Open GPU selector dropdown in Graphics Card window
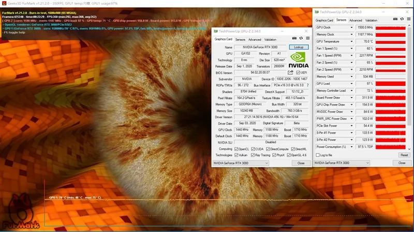The width and height of the screenshot is (414, 232). [241, 163]
